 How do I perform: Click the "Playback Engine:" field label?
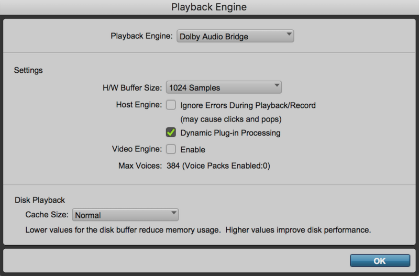click(x=141, y=36)
